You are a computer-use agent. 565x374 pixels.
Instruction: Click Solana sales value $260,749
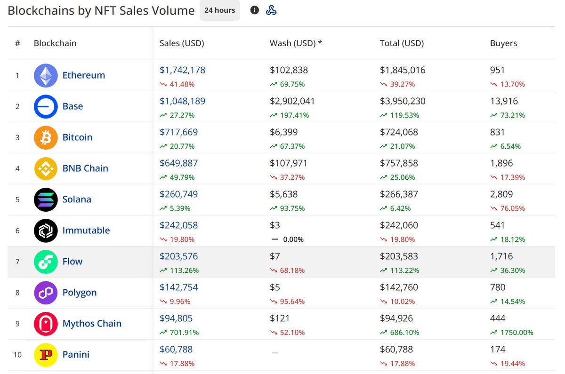[178, 194]
